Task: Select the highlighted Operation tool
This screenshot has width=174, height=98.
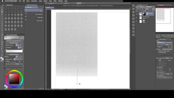Action: 2,12
